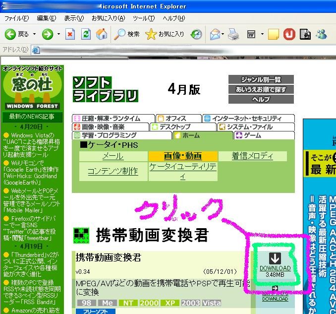Click the document research toolbar icon
Viewport: 336px width, 314px height.
(305, 34)
